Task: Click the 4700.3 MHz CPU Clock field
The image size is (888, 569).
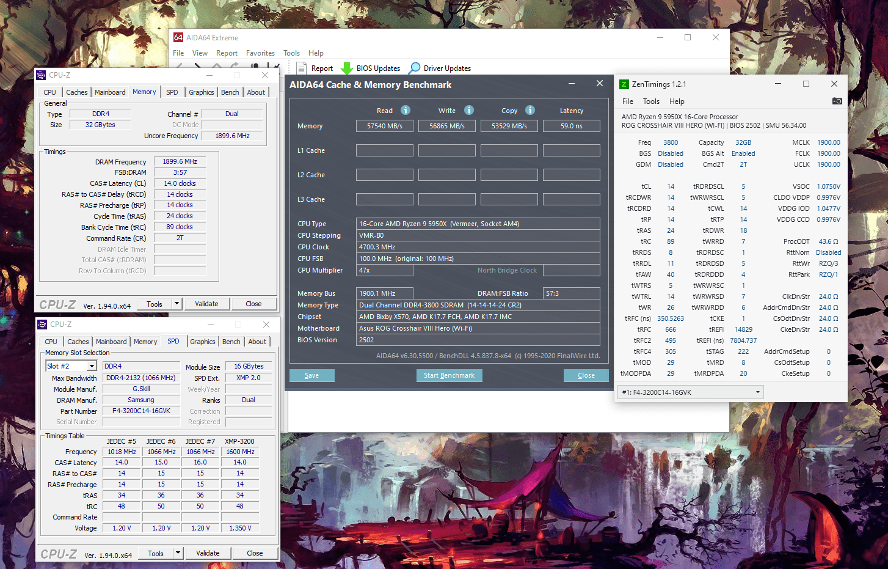Action: [478, 247]
